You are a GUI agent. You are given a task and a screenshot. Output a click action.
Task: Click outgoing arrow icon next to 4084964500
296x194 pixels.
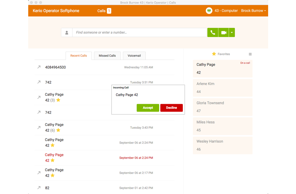point(39,67)
